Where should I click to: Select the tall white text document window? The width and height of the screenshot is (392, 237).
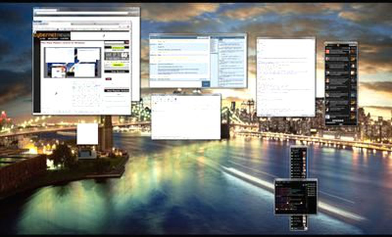tap(286, 77)
